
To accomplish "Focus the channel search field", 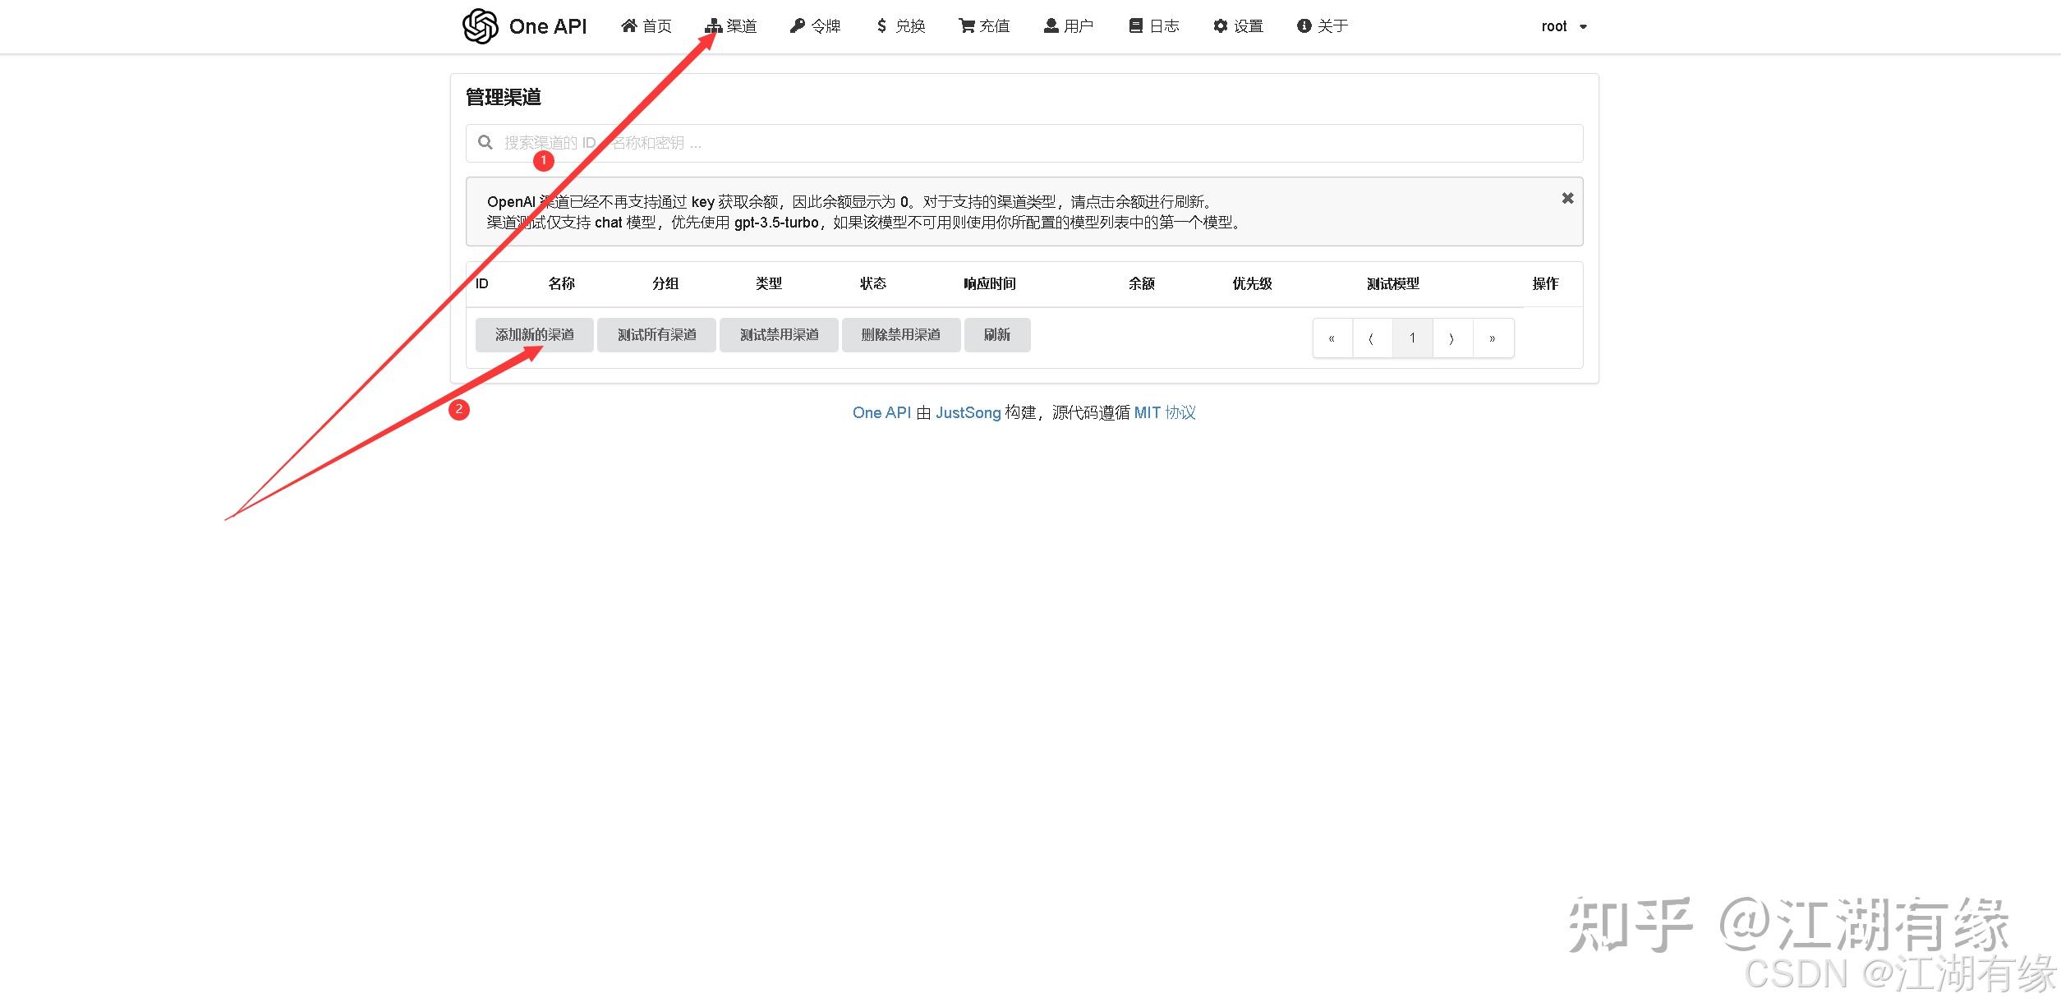I will click(x=1024, y=143).
